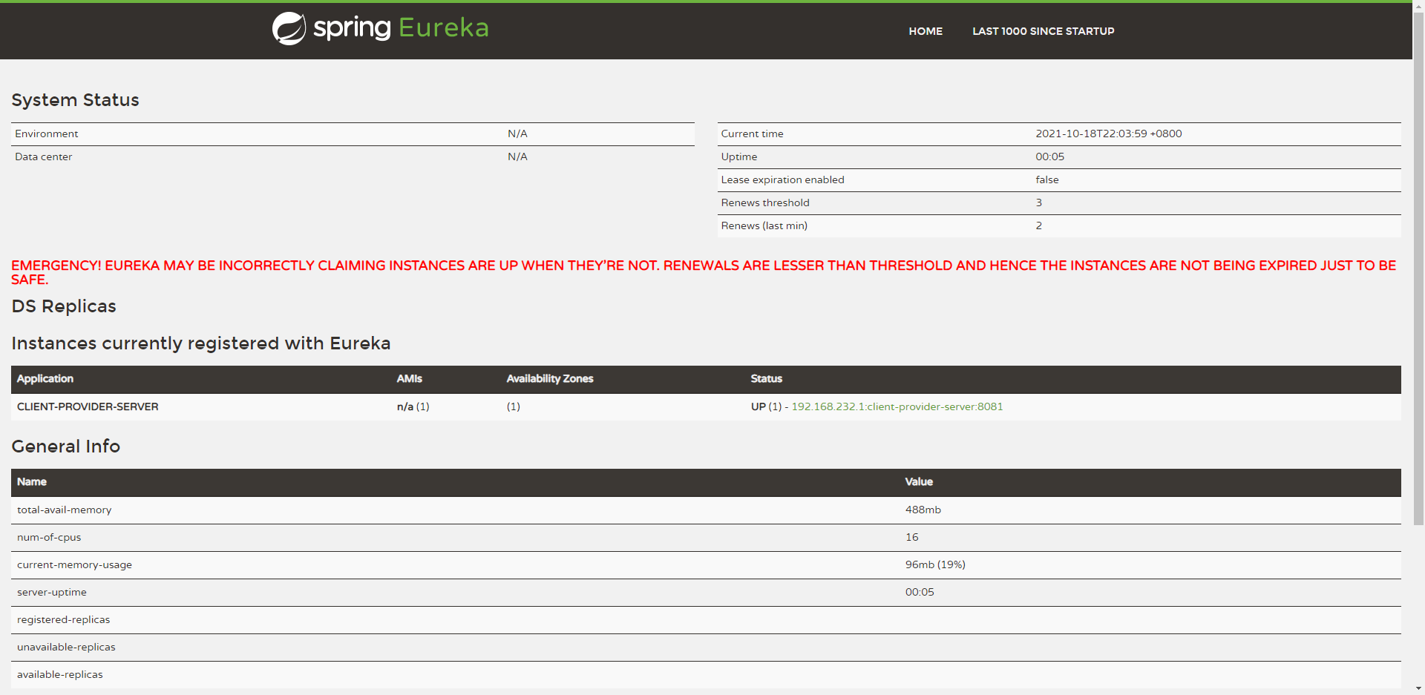Open LAST 1000 SINCE STARTUP page
Screen dimensions: 1425x695
click(x=1043, y=31)
